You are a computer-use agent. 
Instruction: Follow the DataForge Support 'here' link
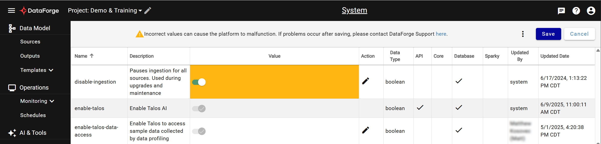pyautogui.click(x=441, y=34)
